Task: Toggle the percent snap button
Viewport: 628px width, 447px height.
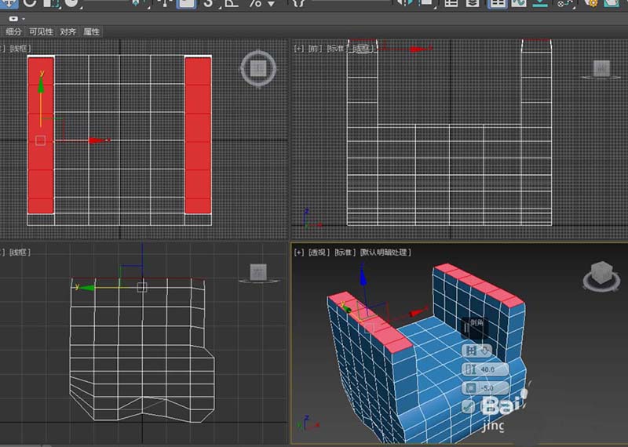Action: (x=254, y=3)
